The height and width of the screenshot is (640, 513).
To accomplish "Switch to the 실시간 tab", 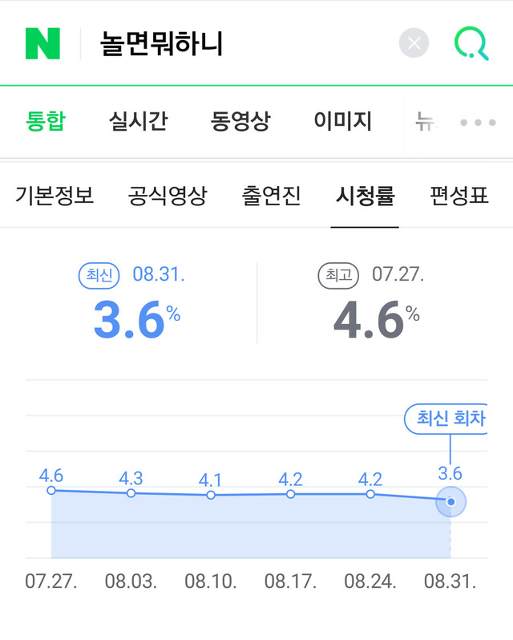I will coord(138,122).
